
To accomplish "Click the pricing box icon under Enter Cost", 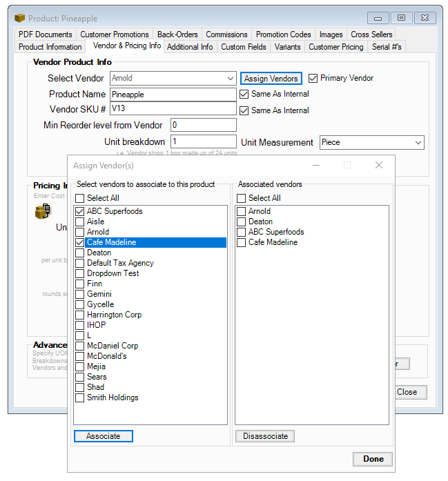I will click(x=42, y=212).
